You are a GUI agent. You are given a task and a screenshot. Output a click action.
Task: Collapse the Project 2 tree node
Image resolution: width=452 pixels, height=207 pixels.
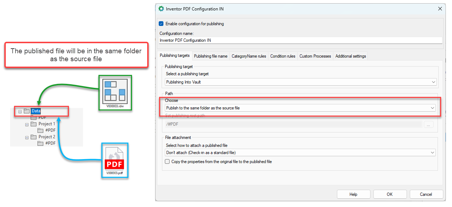27,137
